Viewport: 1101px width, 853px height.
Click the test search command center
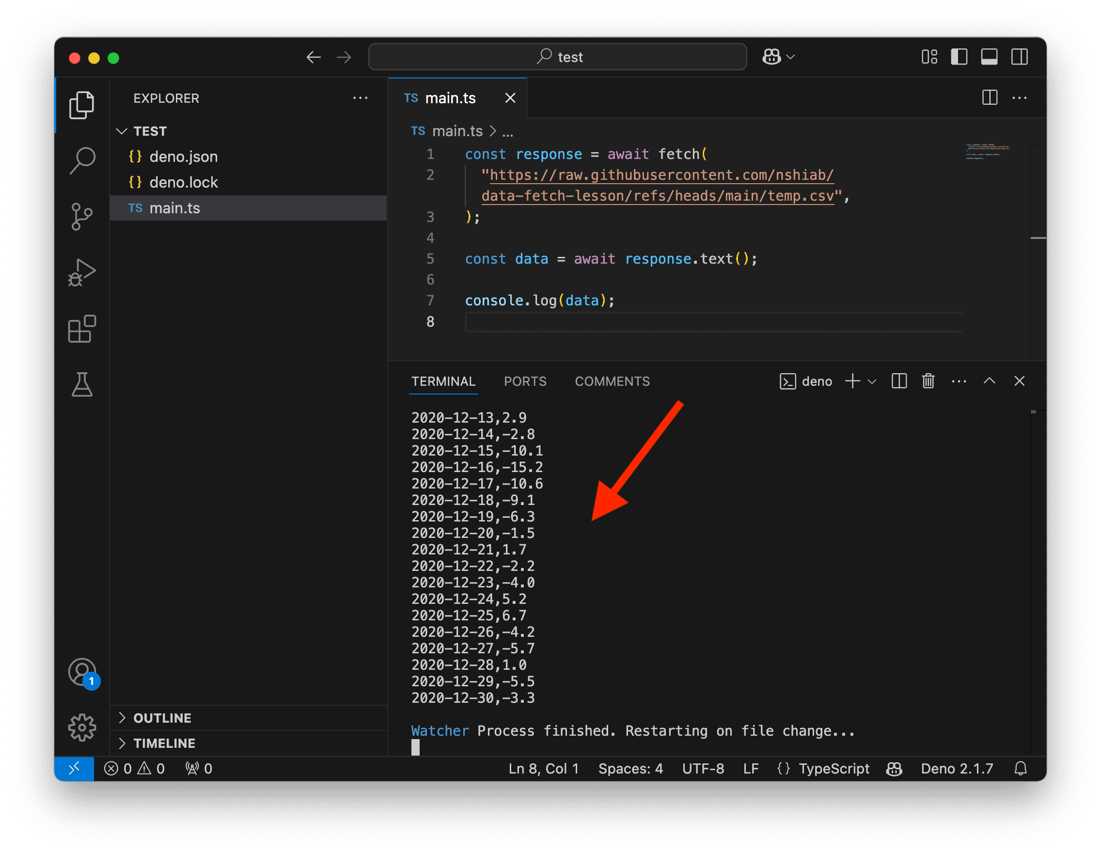[x=557, y=57]
